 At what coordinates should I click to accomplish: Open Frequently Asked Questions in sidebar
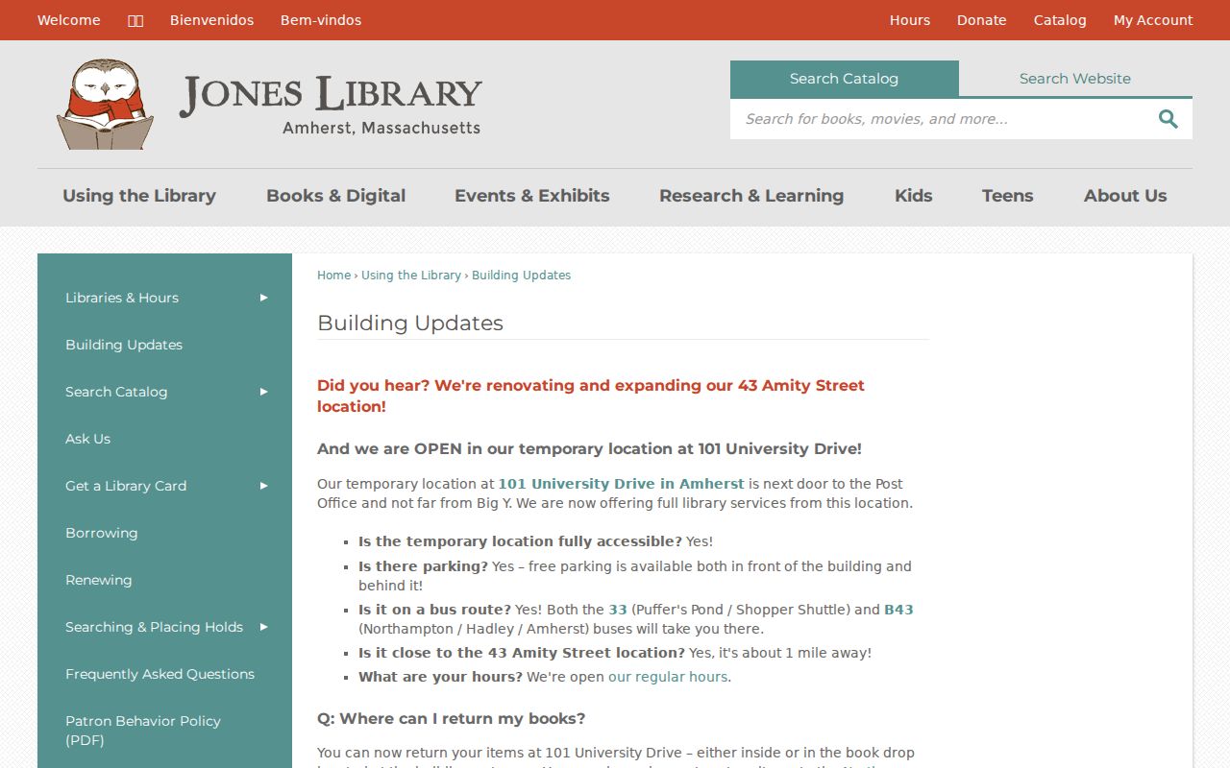tap(160, 674)
